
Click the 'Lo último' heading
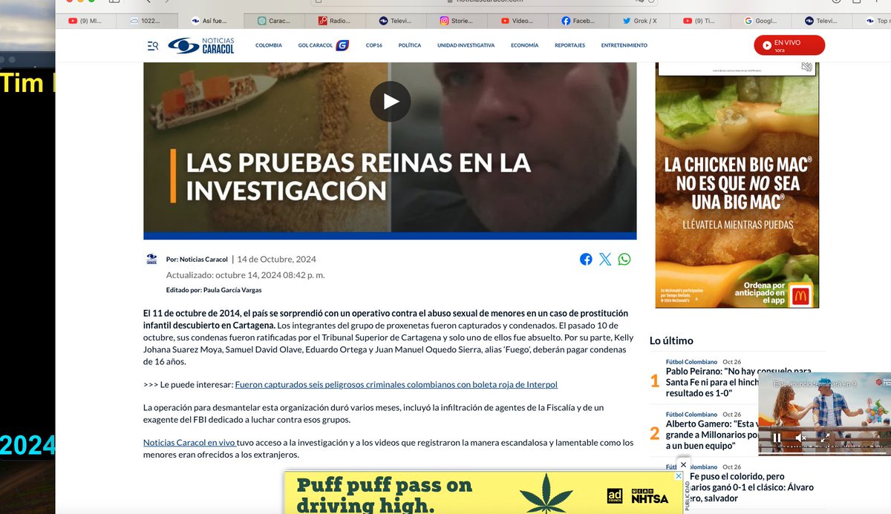point(671,340)
